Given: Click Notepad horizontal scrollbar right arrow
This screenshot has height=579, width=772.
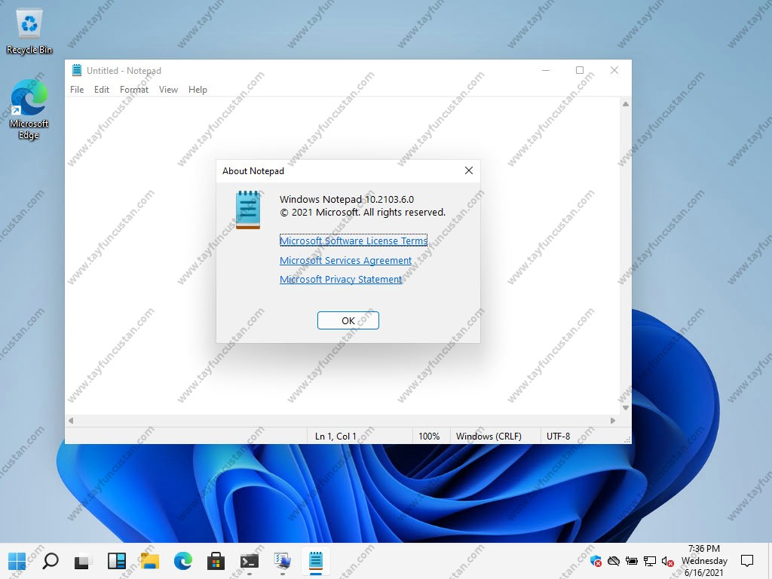Looking at the screenshot, I should coord(612,421).
